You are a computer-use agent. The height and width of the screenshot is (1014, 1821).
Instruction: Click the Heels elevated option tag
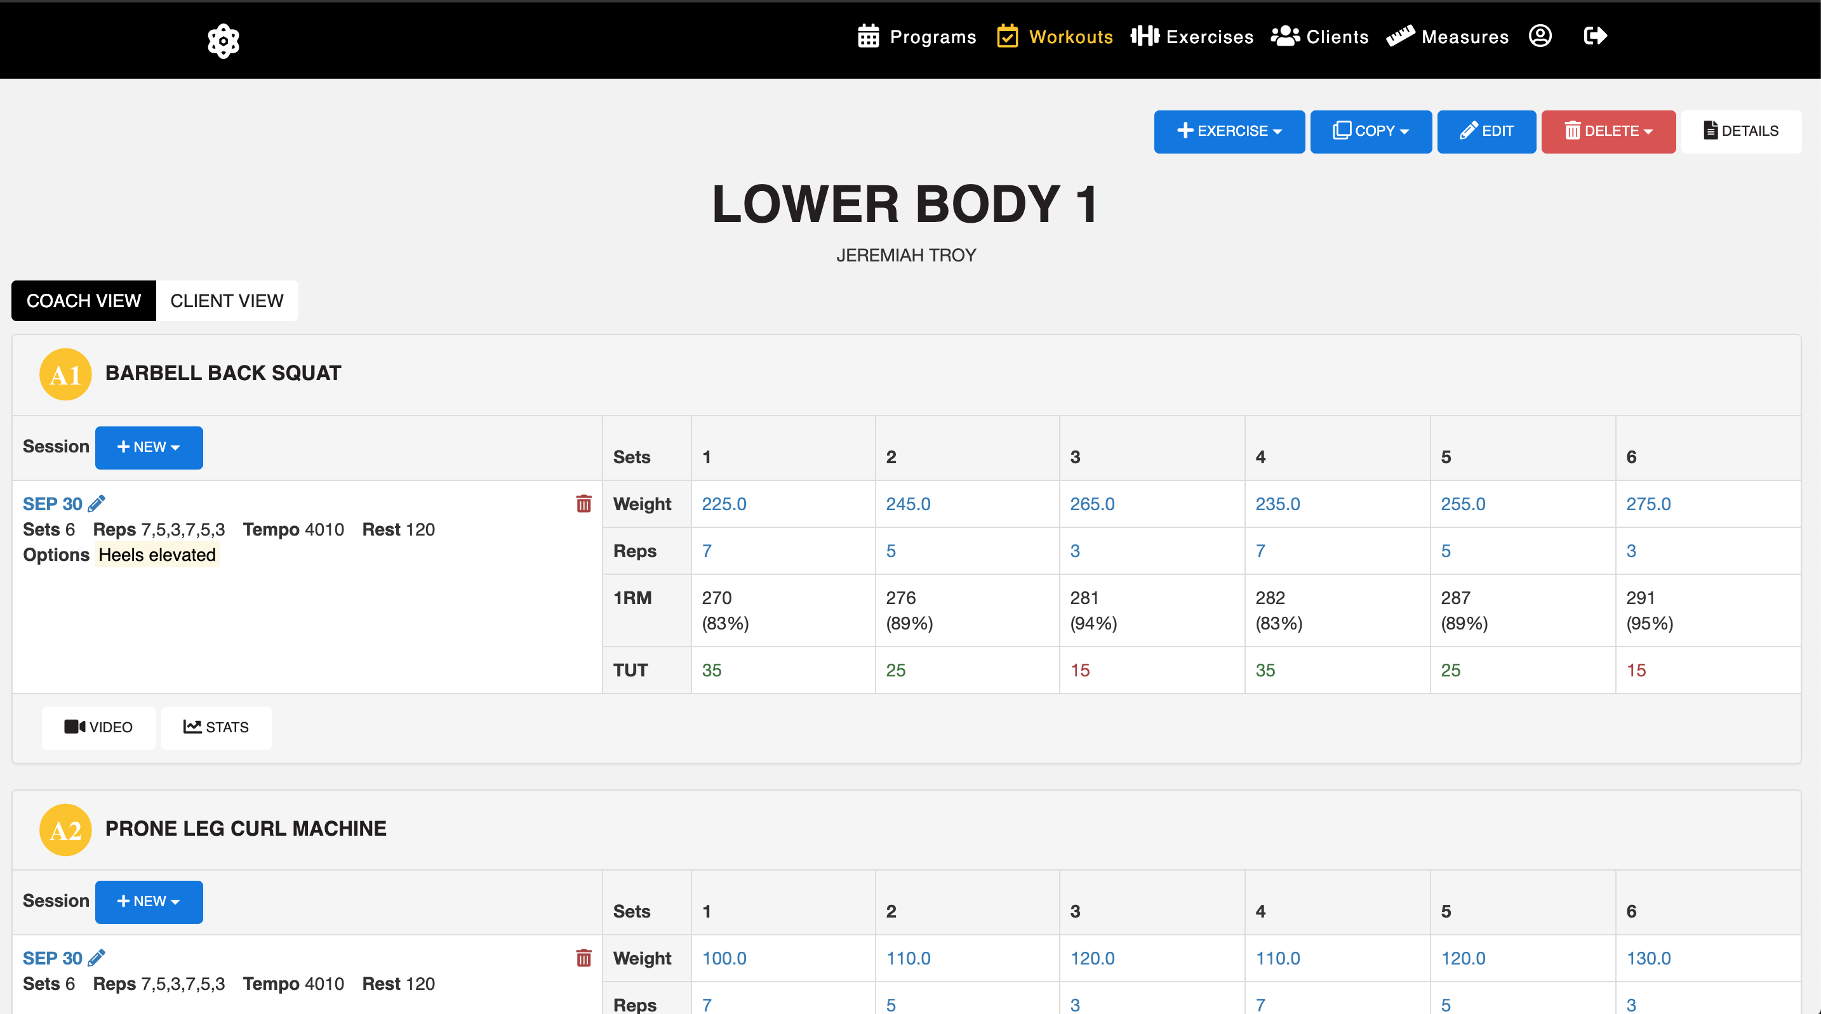157,555
